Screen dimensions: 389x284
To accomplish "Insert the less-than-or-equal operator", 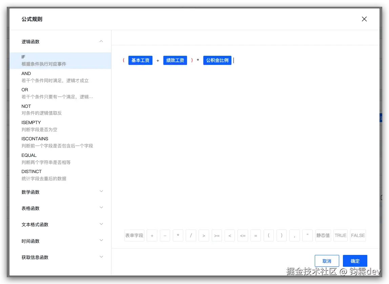I will click(x=243, y=235).
